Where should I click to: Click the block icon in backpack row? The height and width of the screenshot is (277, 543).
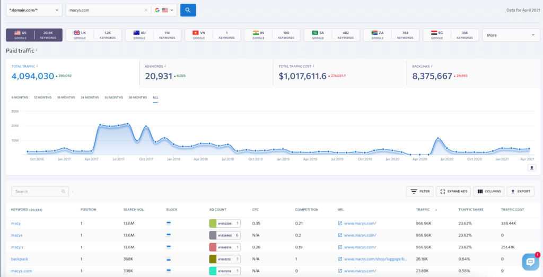(x=169, y=259)
